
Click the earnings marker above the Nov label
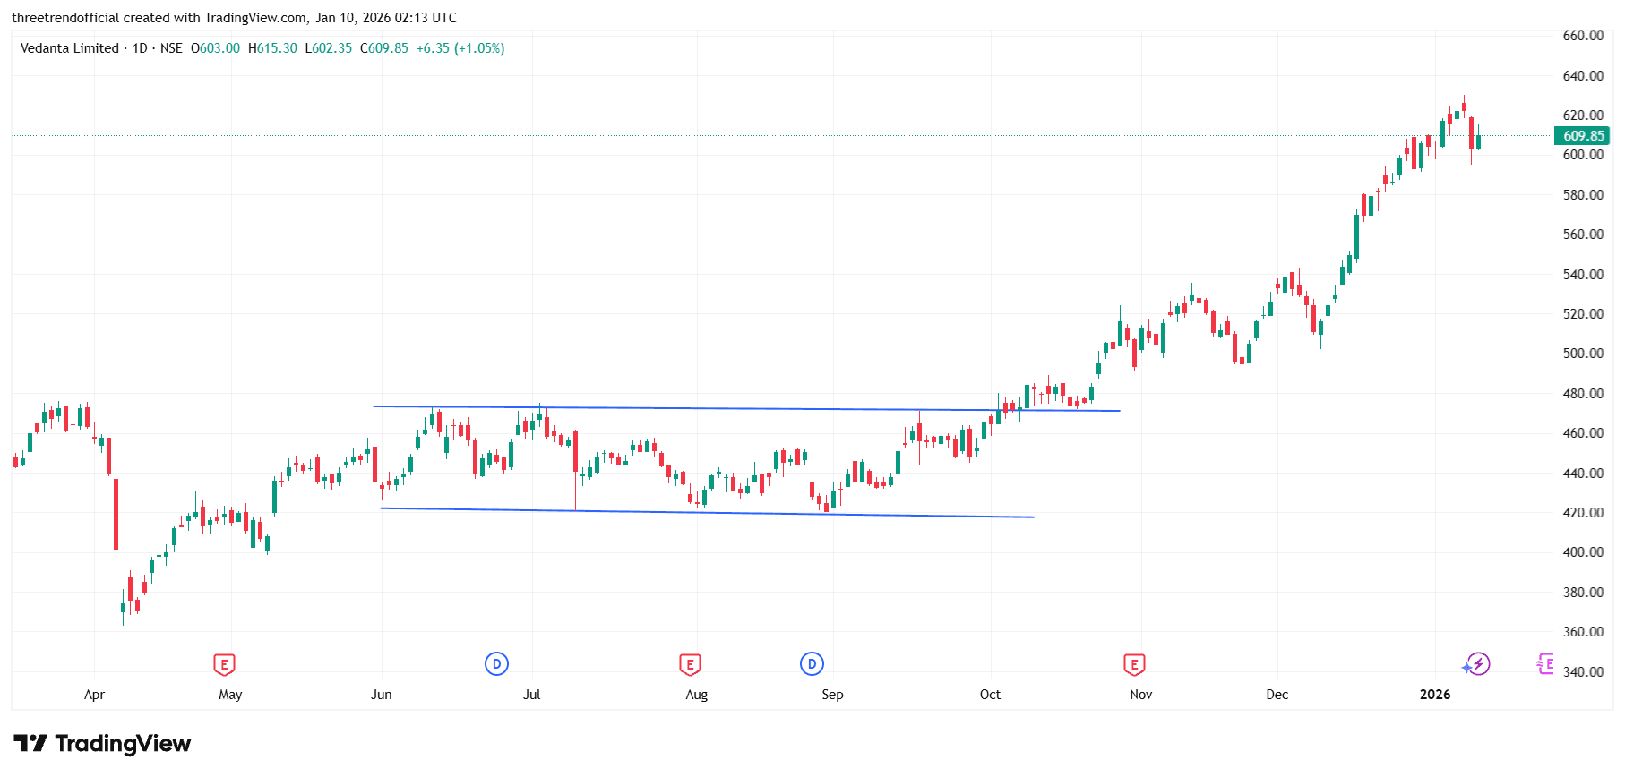pyautogui.click(x=1134, y=664)
